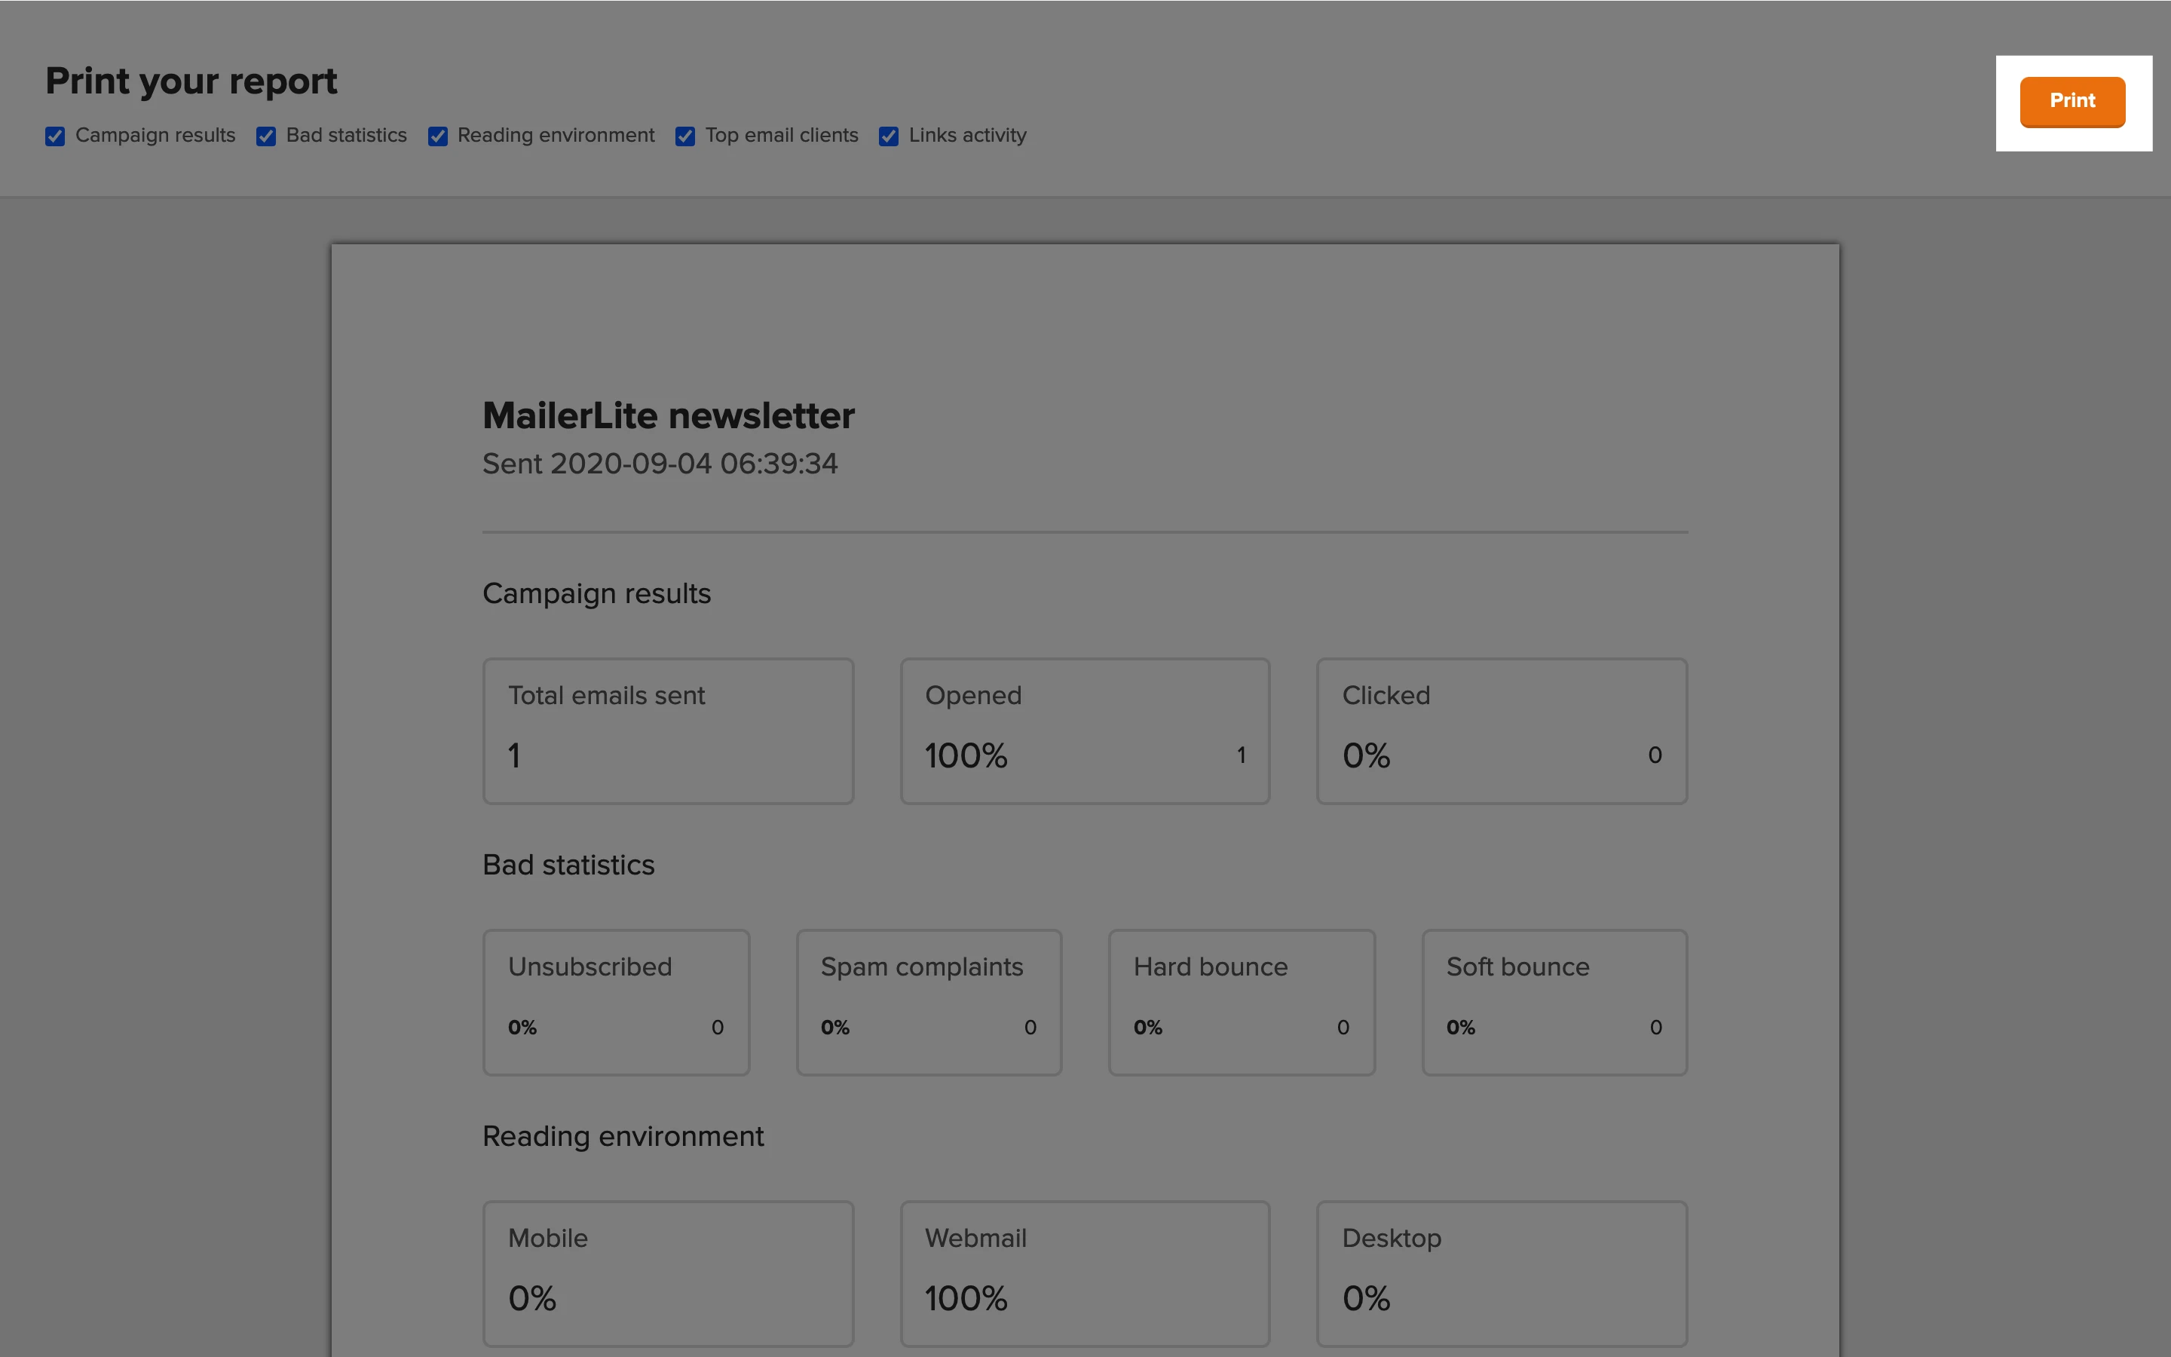Click the orange Print button

[x=2071, y=102]
